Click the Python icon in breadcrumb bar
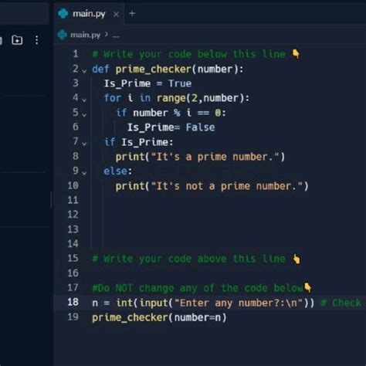The image size is (366, 366). (62, 35)
